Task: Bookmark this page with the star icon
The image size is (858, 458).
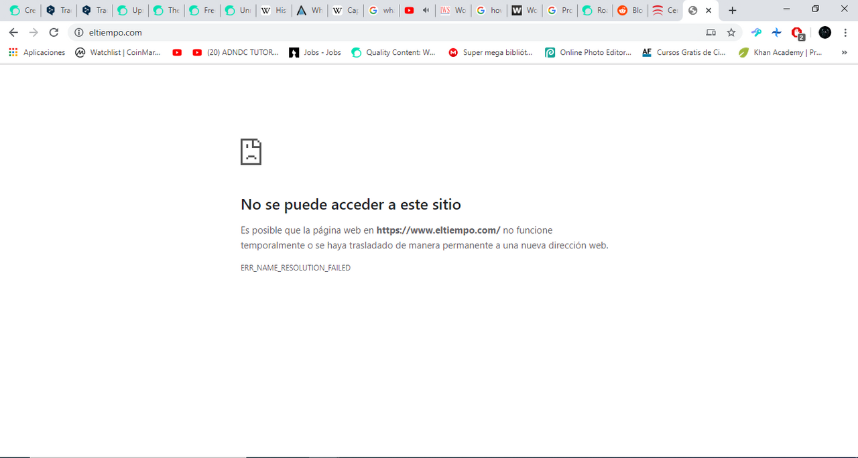Action: pos(731,32)
